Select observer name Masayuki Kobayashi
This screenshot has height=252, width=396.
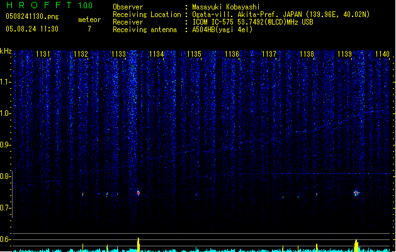(226, 7)
